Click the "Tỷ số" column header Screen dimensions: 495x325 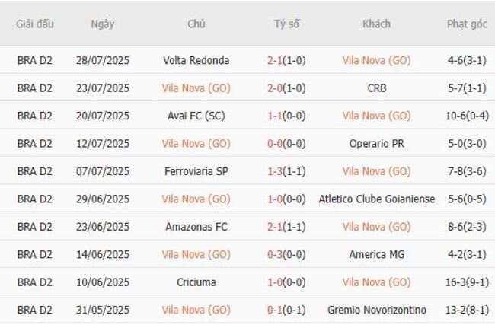pyautogui.click(x=286, y=24)
